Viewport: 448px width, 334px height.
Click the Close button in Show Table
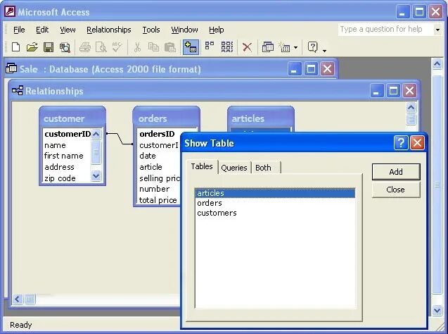coord(396,190)
